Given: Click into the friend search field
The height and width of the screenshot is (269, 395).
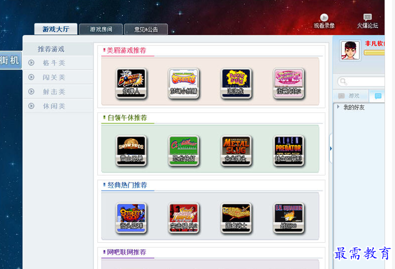Looking at the screenshot, I should click(361, 82).
